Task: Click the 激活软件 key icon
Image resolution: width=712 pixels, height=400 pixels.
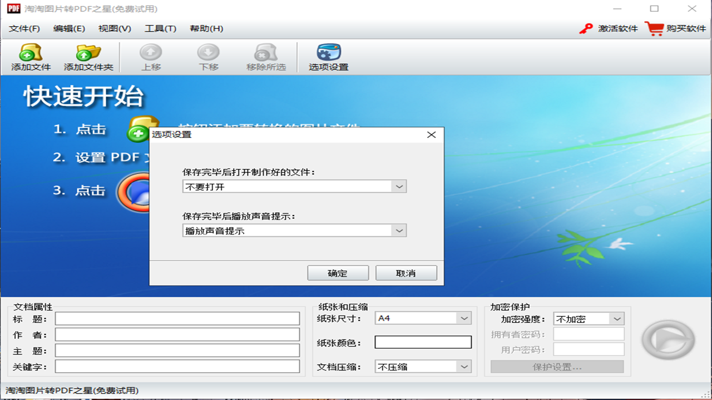Action: pos(586,28)
